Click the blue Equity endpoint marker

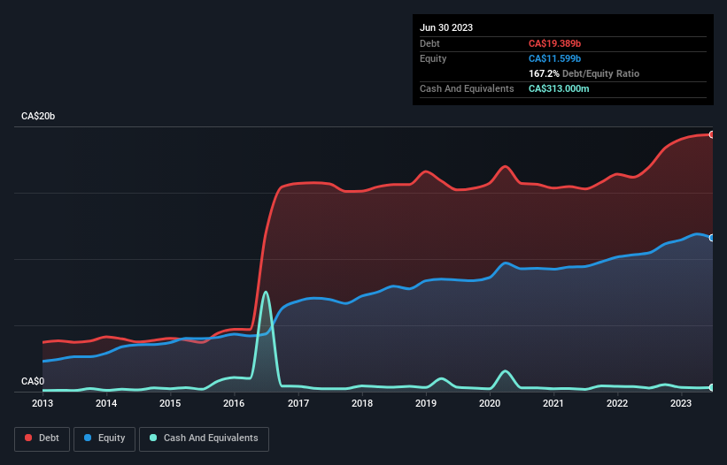[712, 238]
